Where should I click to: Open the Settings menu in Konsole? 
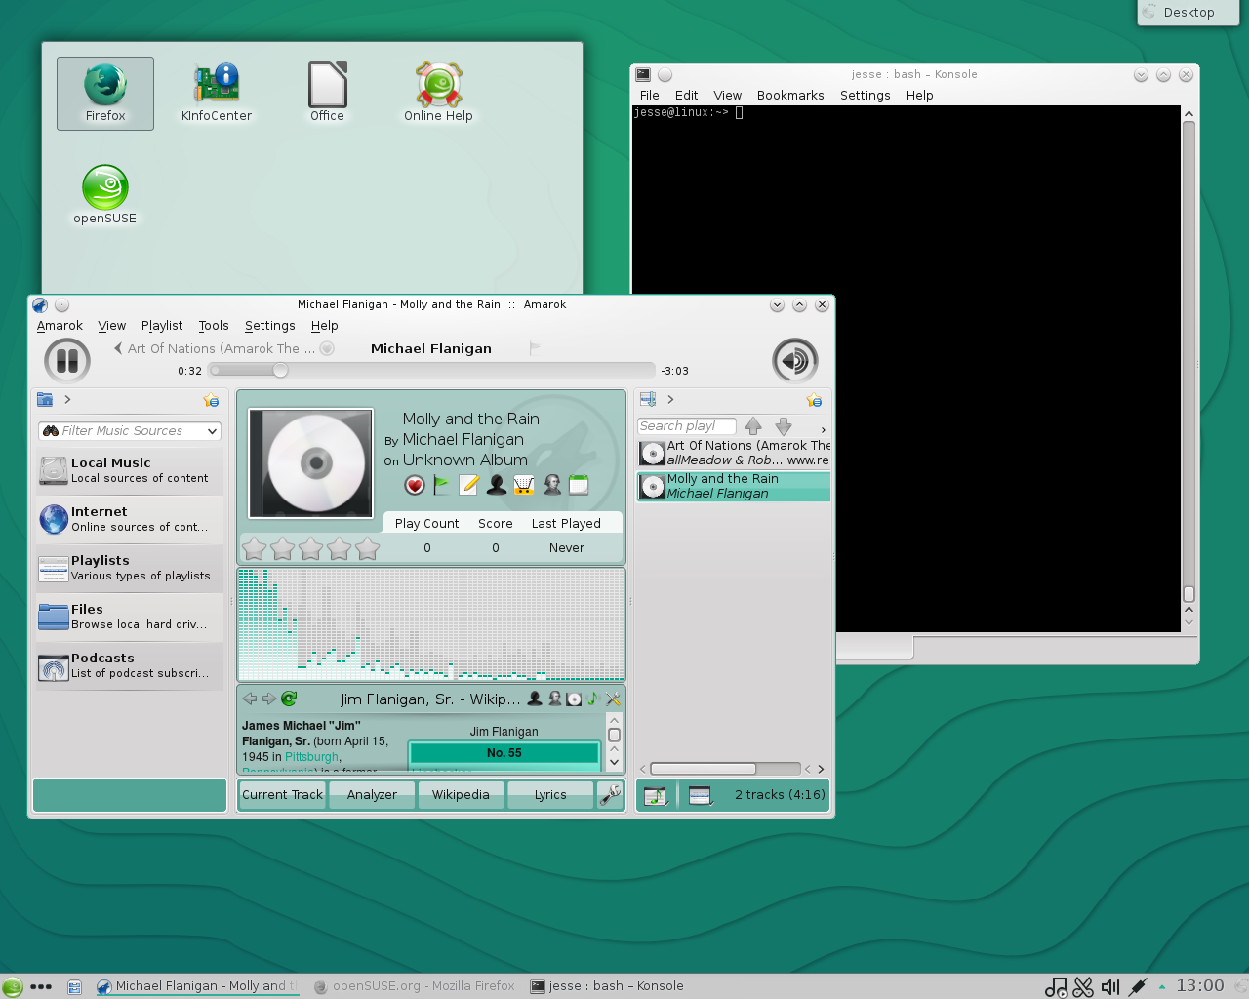tap(865, 96)
